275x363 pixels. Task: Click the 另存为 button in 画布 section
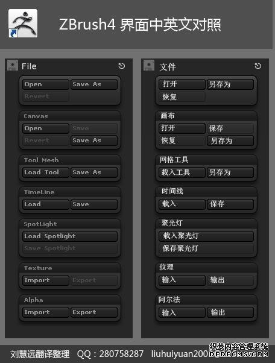point(230,140)
